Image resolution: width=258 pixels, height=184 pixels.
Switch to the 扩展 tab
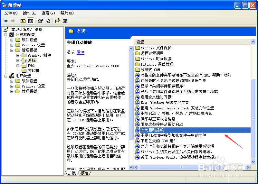click(x=72, y=173)
